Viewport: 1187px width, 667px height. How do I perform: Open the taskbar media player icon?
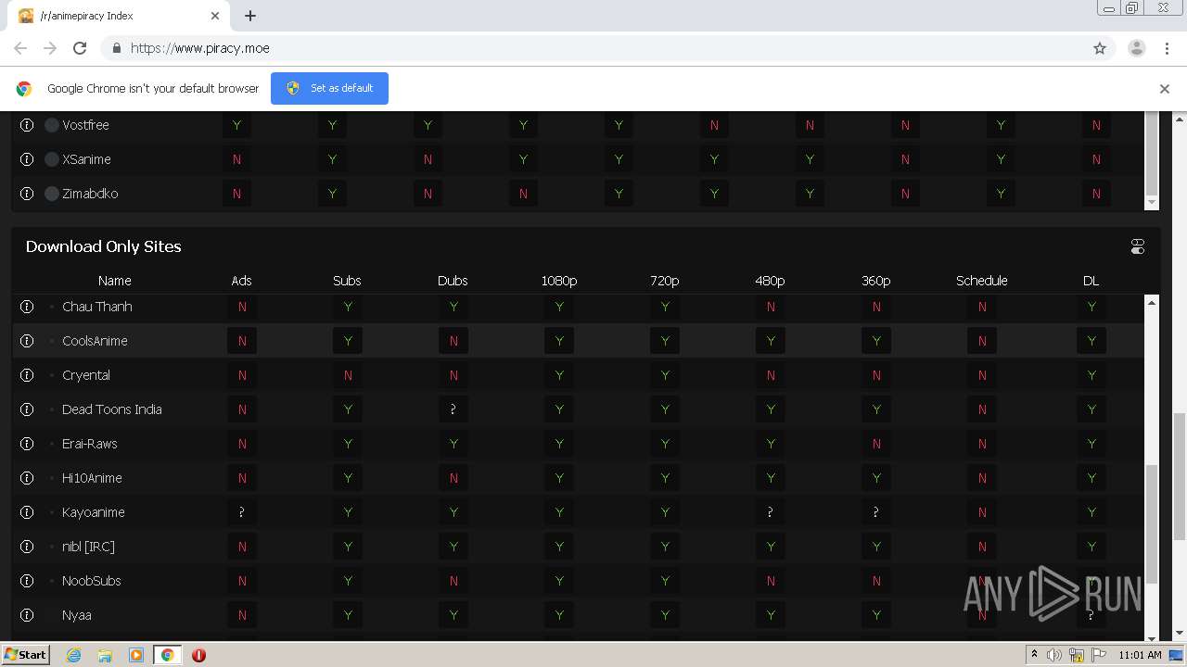(135, 655)
